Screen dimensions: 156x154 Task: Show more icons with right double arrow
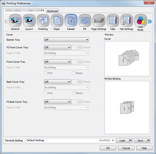tap(150, 21)
